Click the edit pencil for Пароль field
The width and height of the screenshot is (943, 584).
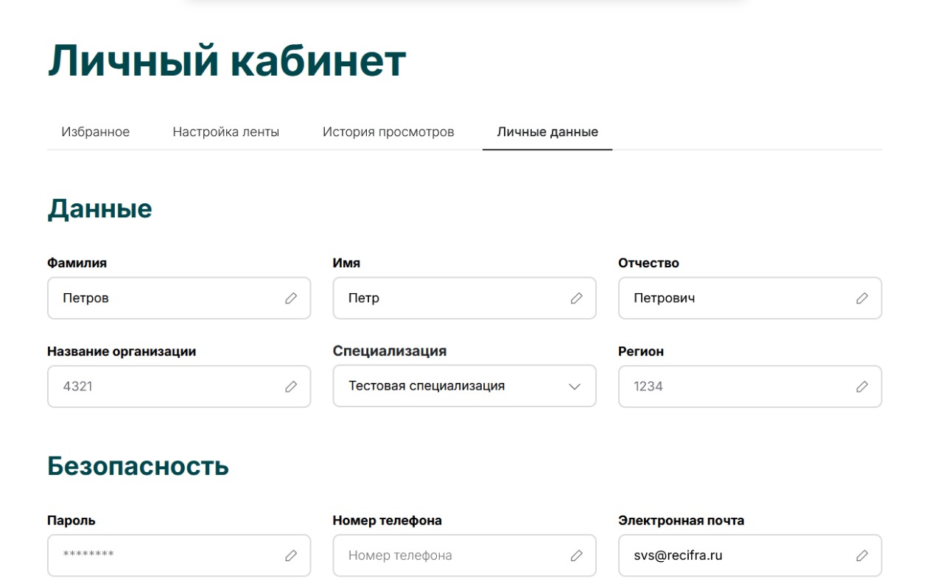tap(292, 555)
